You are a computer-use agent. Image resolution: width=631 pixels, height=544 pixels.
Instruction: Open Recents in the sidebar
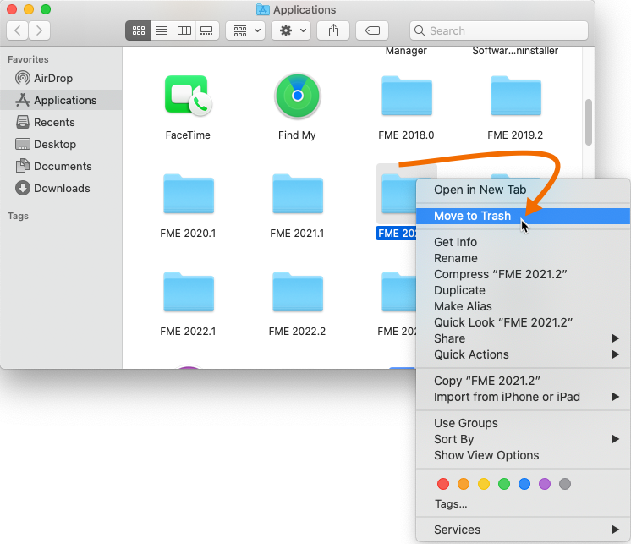(61, 123)
